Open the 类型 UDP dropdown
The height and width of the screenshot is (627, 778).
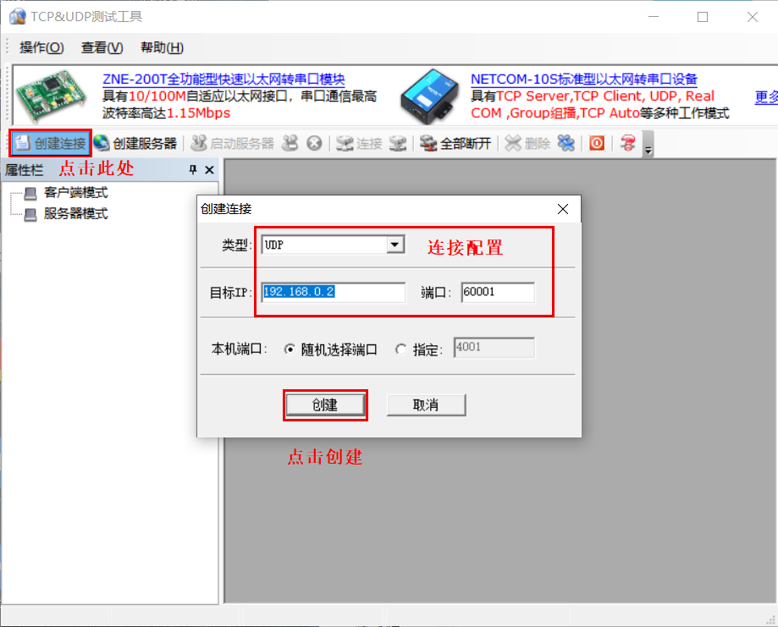[x=395, y=245]
